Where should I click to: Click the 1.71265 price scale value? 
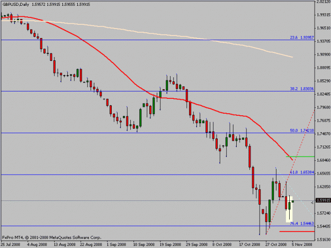point(324,147)
